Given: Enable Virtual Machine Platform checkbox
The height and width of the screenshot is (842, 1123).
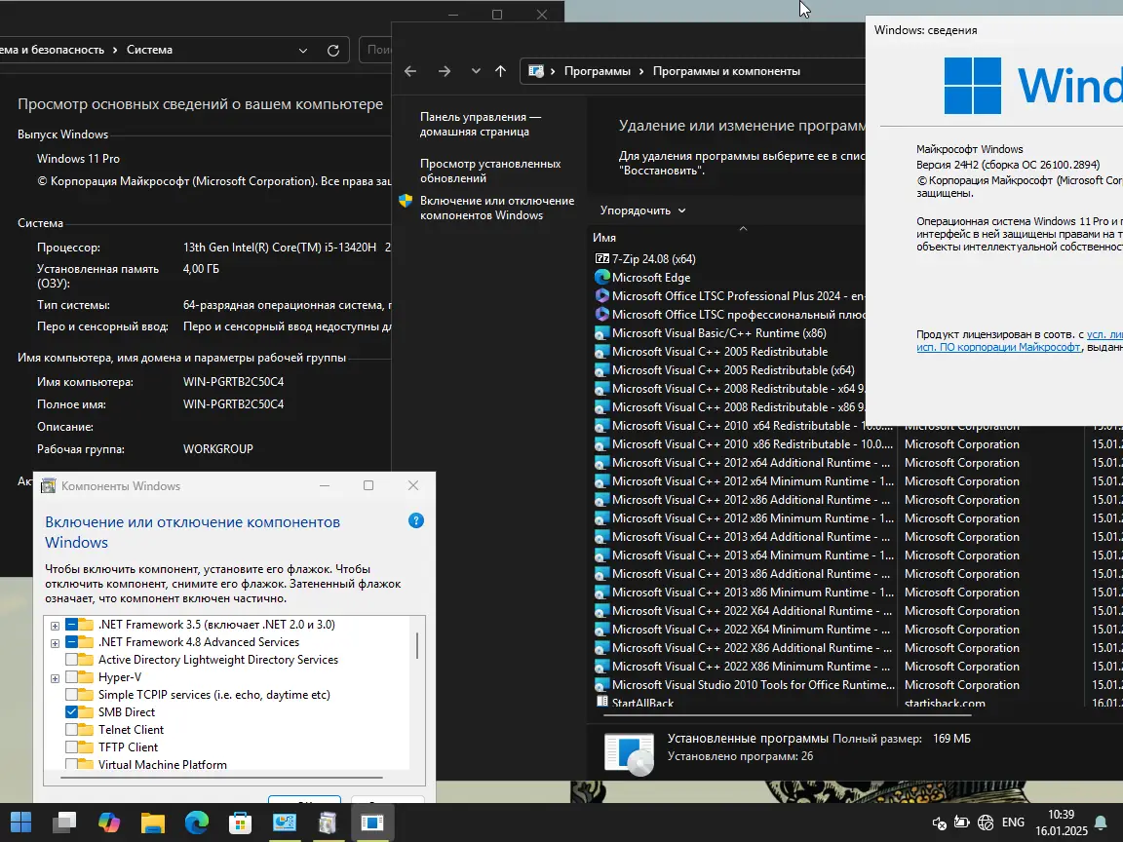Looking at the screenshot, I should (x=71, y=764).
